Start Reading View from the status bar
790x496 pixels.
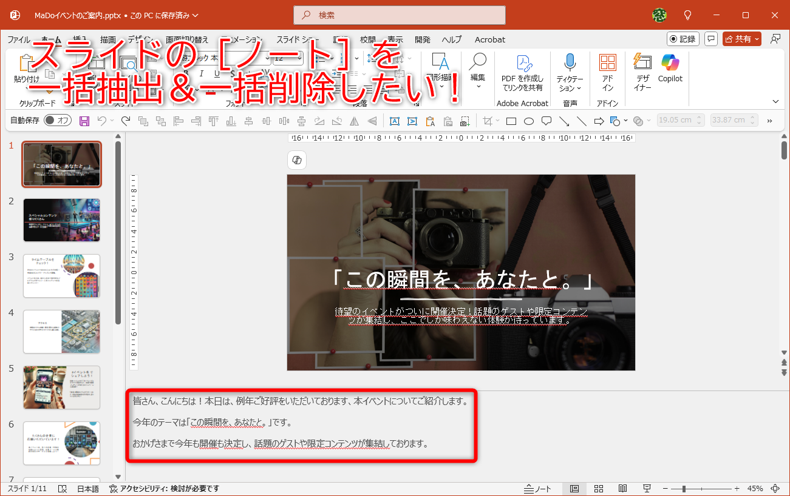click(622, 488)
